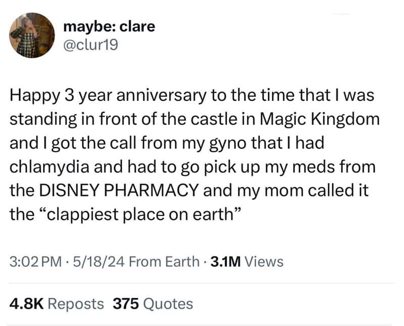Image resolution: width=404 pixels, height=326 pixels.
Task: Click the tweet's first line starting Happy 3 year
Action: click(x=192, y=95)
